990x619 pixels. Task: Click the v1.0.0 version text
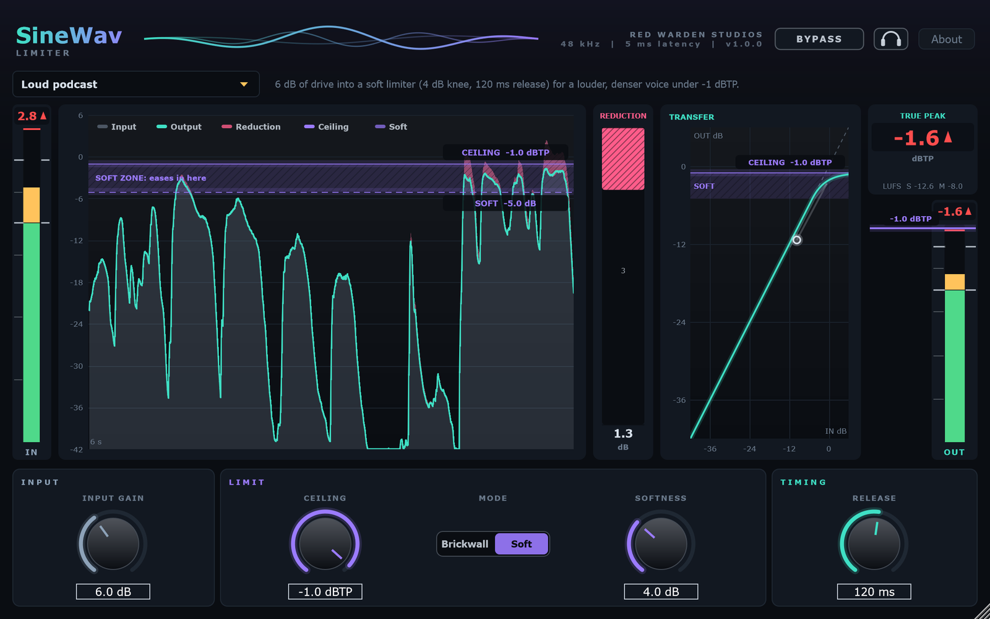744,44
